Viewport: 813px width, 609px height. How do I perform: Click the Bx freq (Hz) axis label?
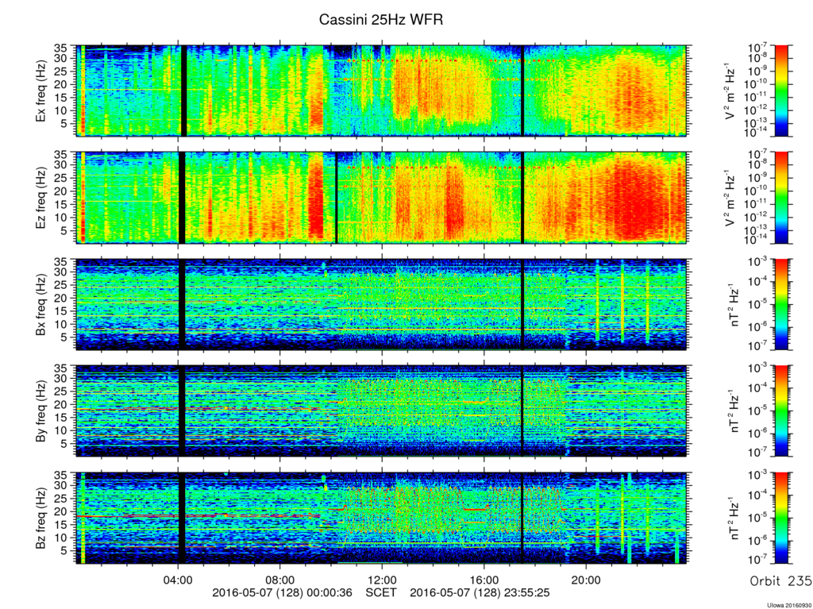[41, 305]
